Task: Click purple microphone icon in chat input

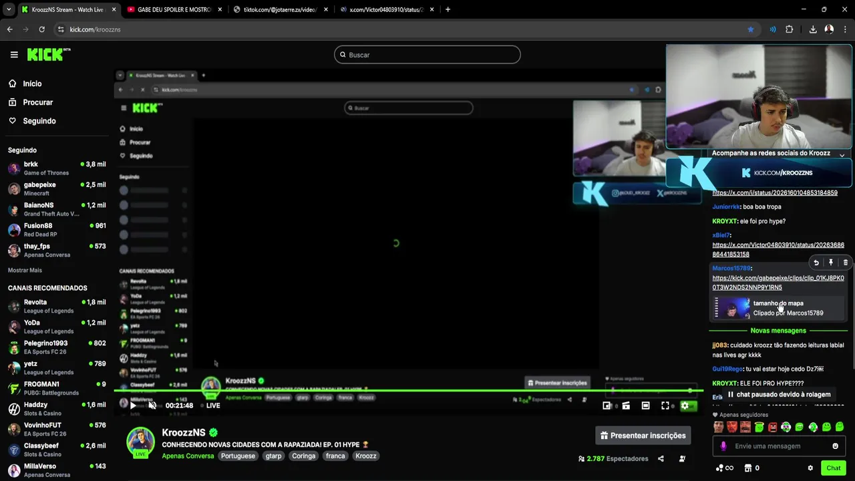Action: click(723, 446)
